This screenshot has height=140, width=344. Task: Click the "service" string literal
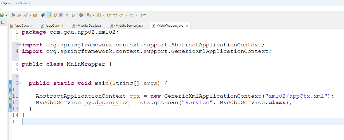point(197,102)
